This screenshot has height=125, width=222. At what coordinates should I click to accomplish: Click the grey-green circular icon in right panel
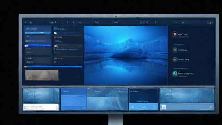coord(175,50)
